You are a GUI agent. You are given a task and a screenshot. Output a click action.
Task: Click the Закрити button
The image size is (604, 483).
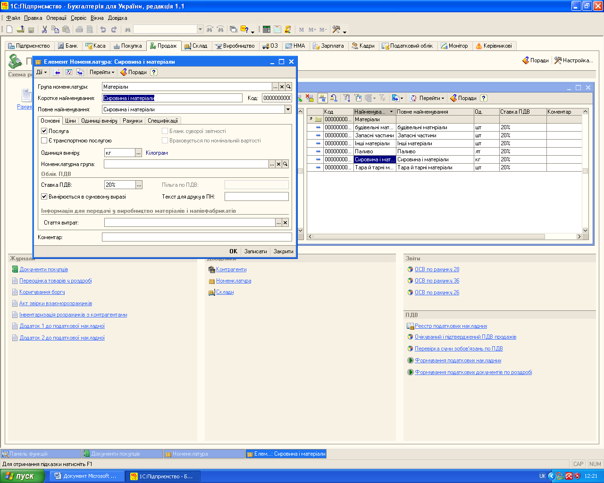[x=283, y=251]
